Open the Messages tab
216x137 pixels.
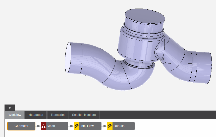tap(36, 115)
